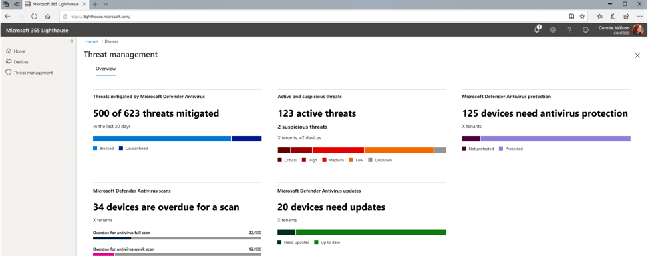
Task: Click the Home house icon in sidebar
Action: [x=8, y=51]
